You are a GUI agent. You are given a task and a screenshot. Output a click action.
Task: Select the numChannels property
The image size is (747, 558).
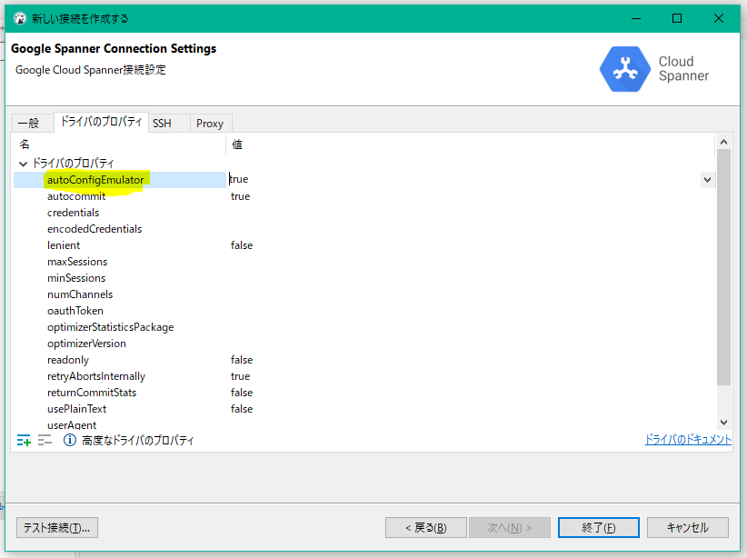click(80, 294)
